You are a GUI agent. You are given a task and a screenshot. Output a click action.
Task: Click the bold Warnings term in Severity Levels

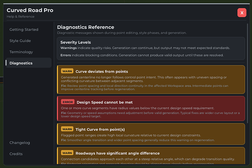click(69, 48)
